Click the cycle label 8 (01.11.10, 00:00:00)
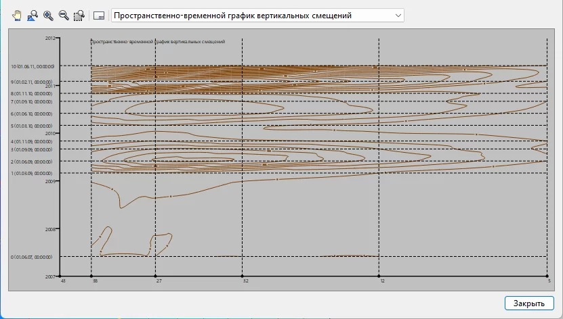563x319 pixels. (x=32, y=93)
